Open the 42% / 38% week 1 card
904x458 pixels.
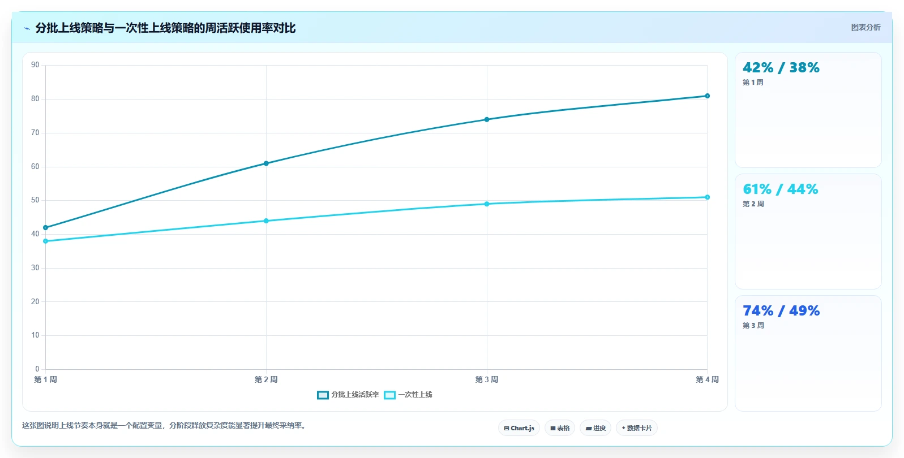[808, 110]
